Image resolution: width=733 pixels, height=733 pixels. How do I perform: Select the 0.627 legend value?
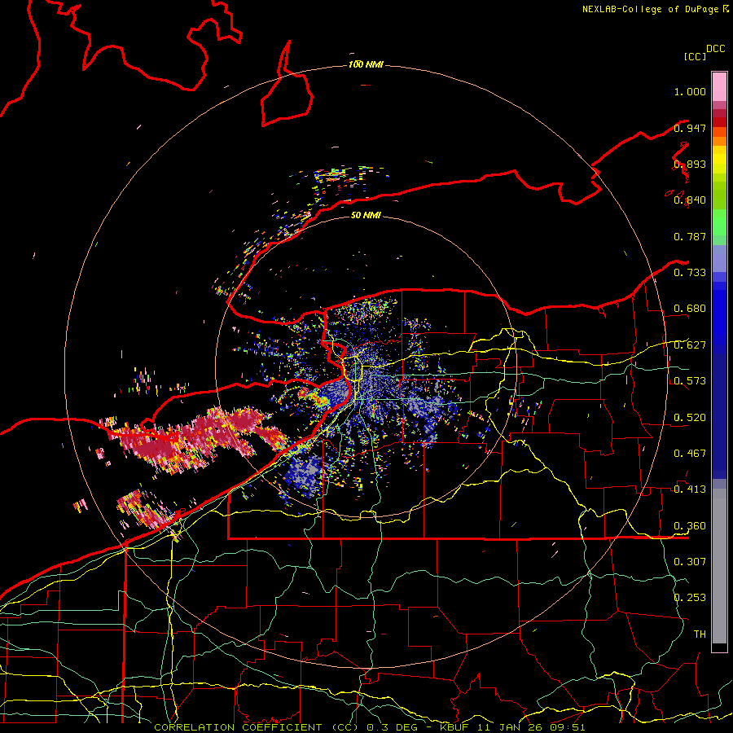coord(690,345)
